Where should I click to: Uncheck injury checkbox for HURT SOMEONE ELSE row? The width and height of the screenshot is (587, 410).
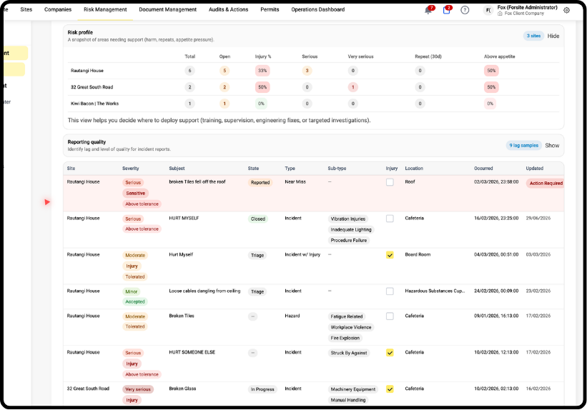390,353
